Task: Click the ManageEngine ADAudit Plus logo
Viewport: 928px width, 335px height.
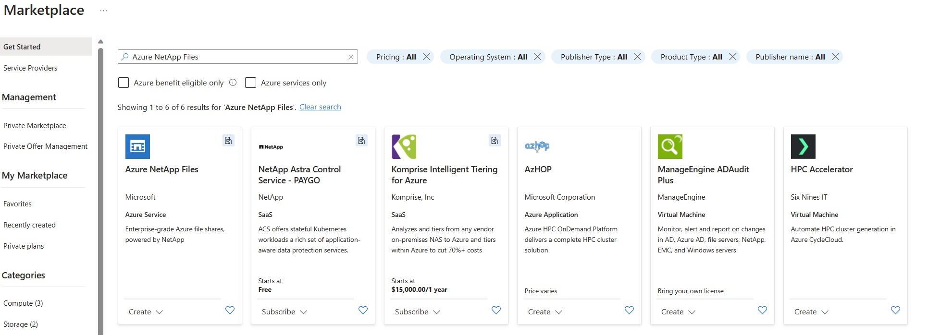Action: coord(670,146)
